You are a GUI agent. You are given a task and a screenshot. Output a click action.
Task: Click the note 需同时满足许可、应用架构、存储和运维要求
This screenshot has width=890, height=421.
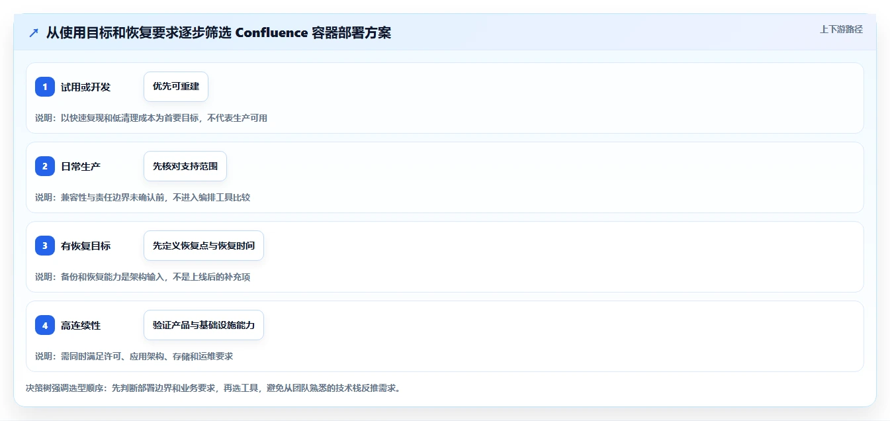click(x=147, y=356)
